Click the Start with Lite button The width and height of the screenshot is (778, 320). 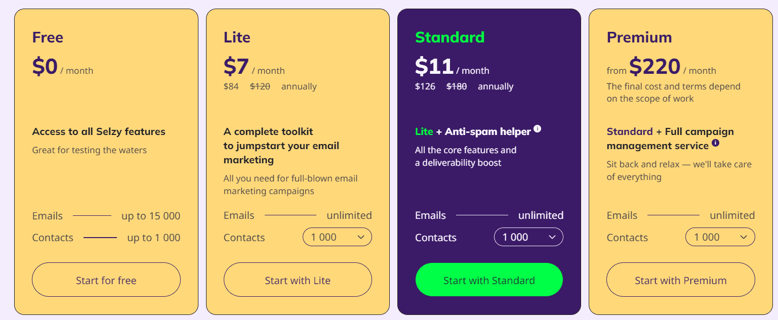click(x=298, y=280)
